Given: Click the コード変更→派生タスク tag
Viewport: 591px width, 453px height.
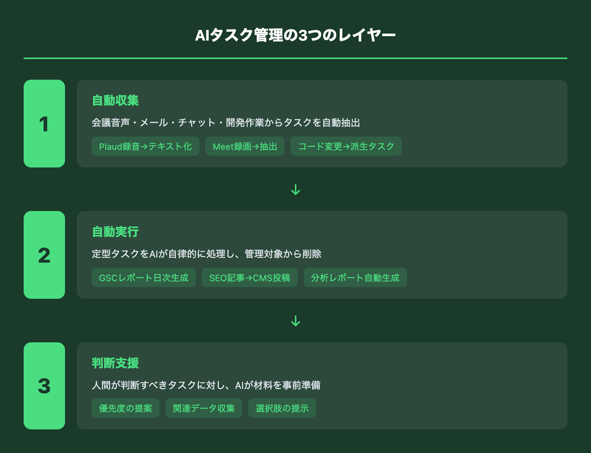Looking at the screenshot, I should coord(346,146).
